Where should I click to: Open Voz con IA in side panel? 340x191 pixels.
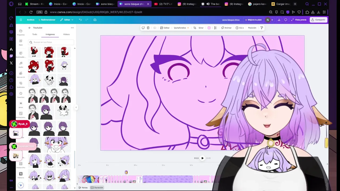21,75
